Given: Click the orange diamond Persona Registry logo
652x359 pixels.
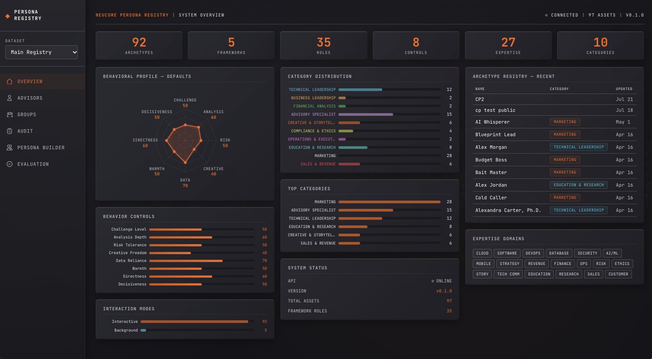Looking at the screenshot, I should tap(7, 16).
